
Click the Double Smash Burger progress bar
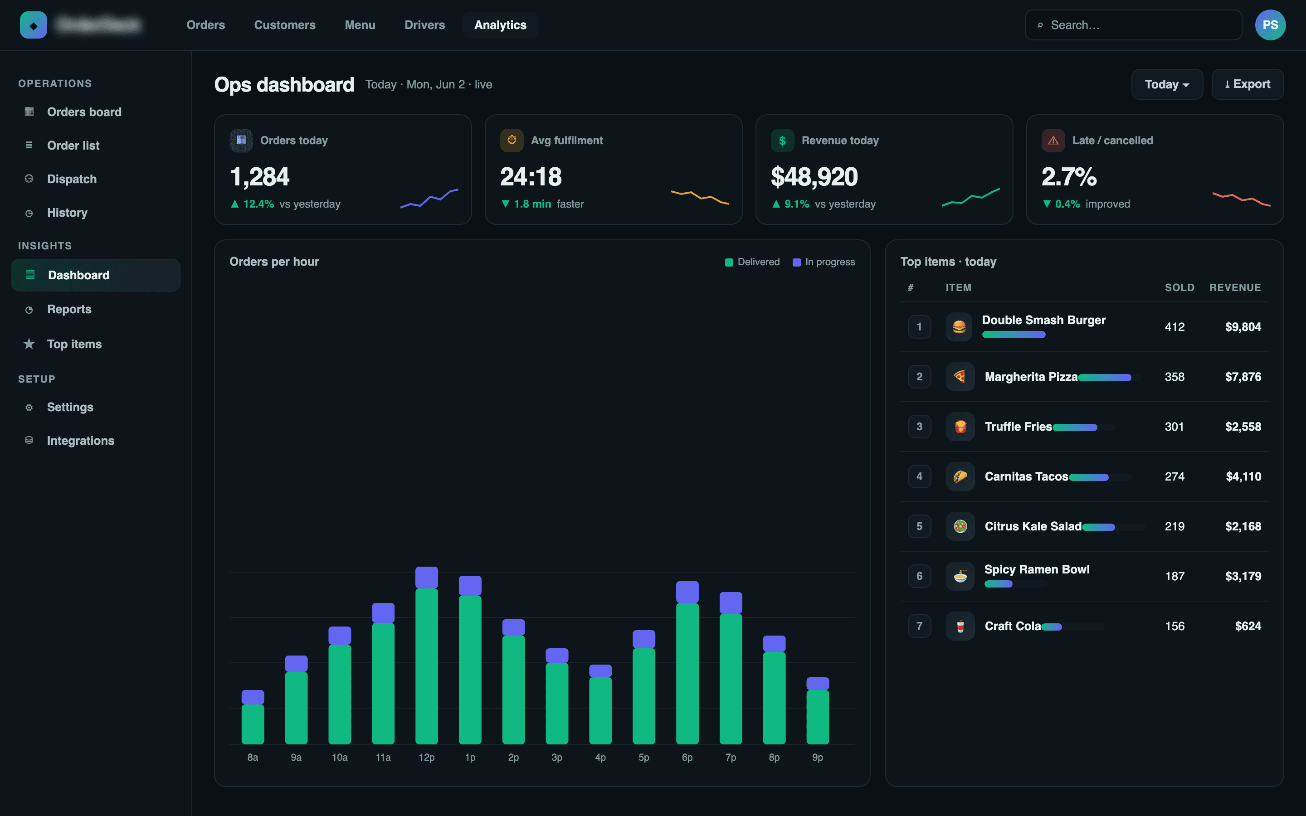1014,335
